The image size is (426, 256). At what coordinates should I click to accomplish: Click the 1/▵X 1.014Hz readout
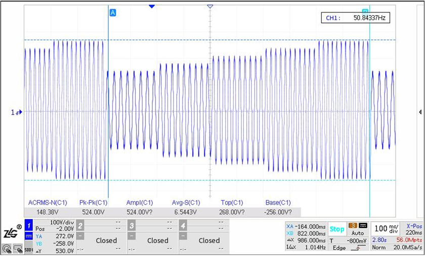click(306, 247)
